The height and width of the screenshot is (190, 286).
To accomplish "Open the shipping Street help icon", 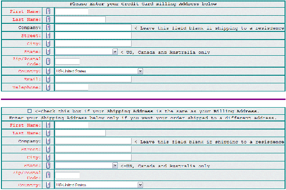I will pyautogui.click(x=48, y=149).
